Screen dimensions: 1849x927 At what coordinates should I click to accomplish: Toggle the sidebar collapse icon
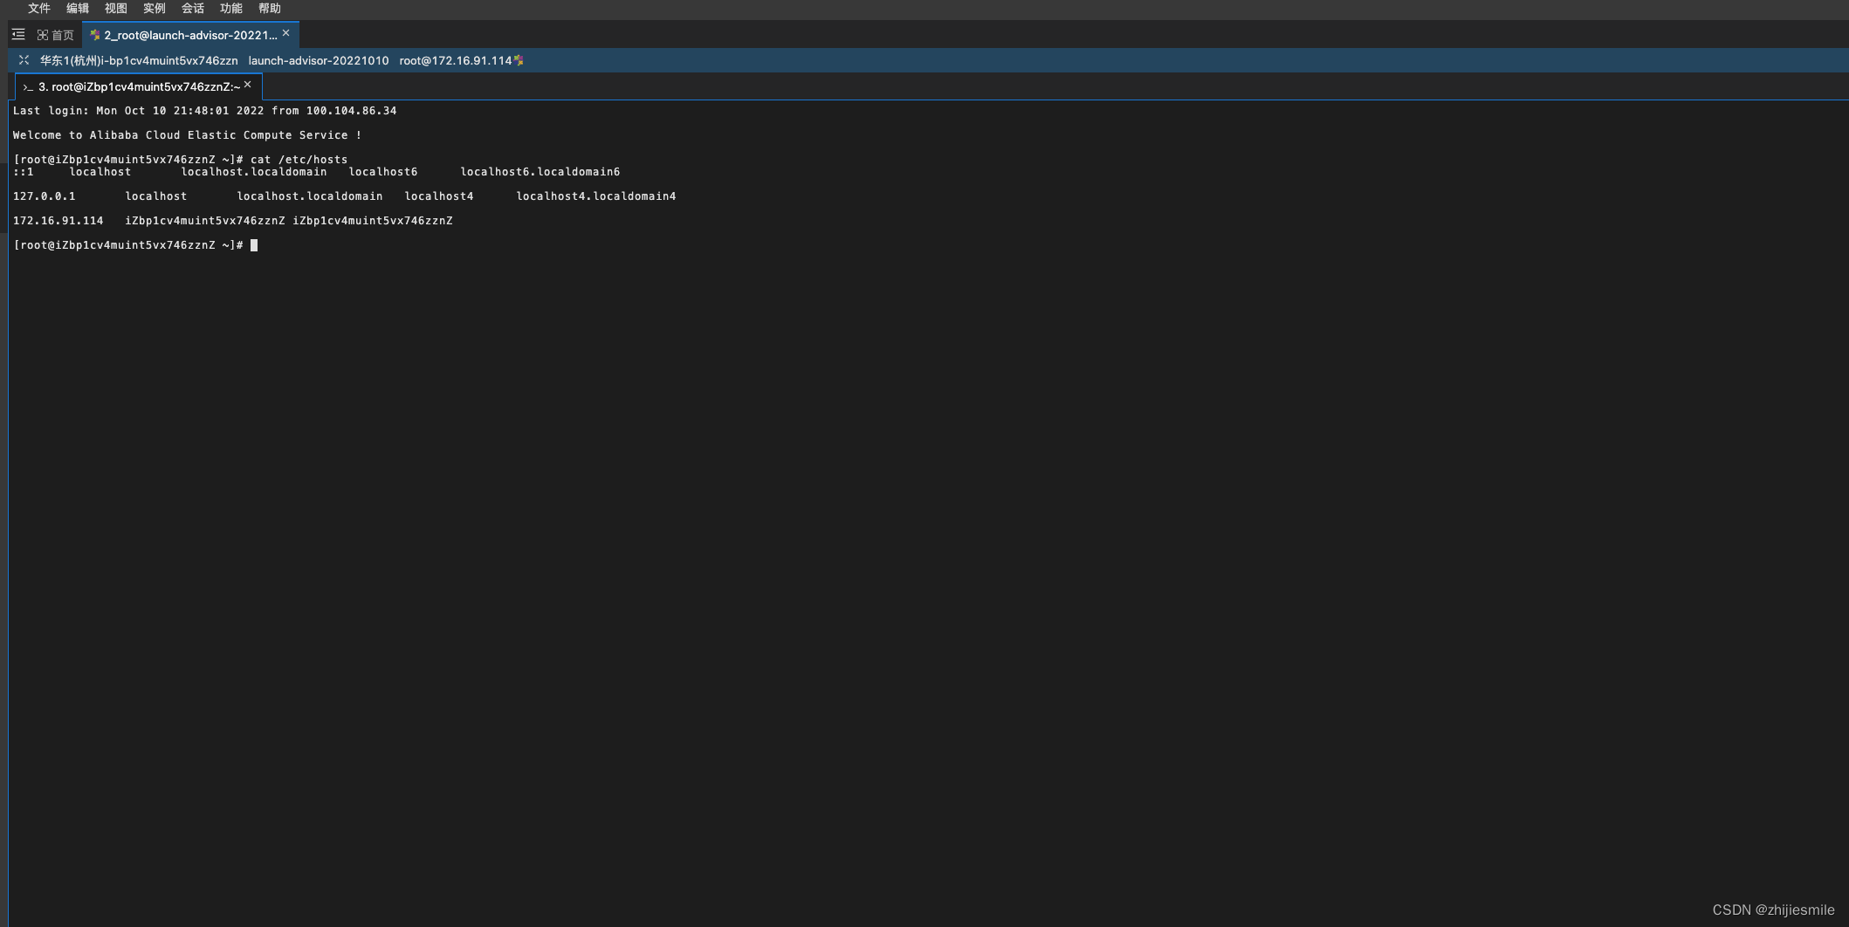coord(18,35)
